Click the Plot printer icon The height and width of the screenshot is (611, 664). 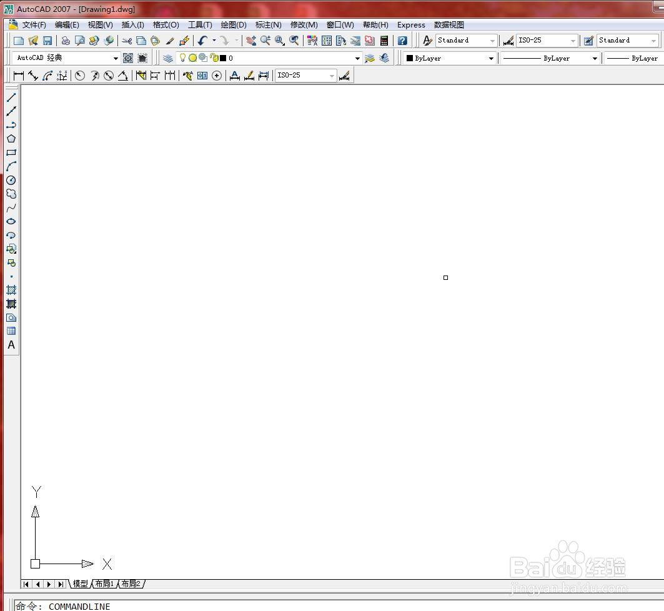(65, 41)
